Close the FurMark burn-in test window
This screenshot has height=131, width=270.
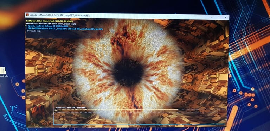tap(226, 17)
